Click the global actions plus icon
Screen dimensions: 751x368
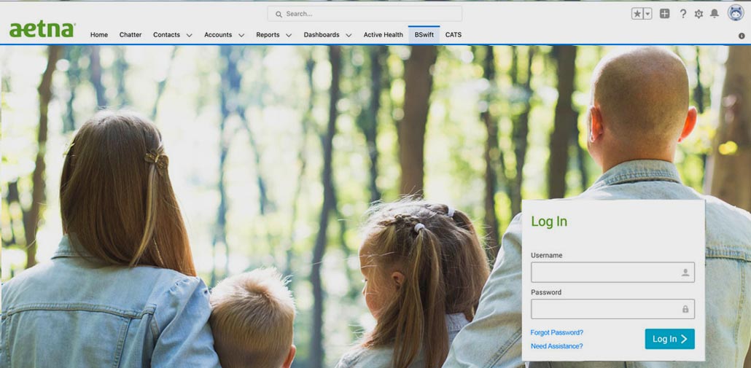(x=664, y=14)
